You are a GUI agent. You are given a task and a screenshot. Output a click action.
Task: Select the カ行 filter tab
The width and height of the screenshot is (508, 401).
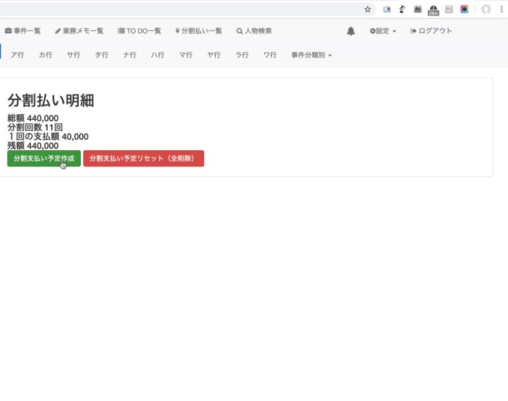pyautogui.click(x=45, y=55)
